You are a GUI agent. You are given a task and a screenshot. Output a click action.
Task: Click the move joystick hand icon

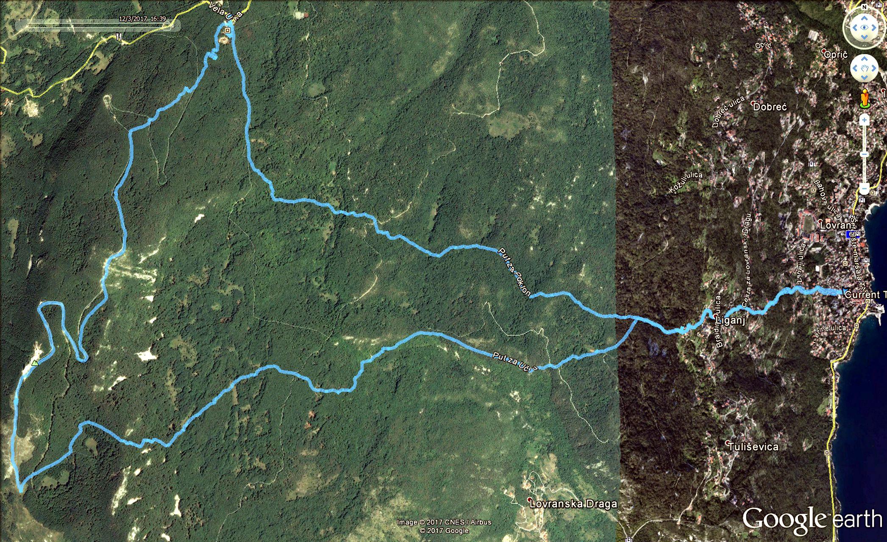click(x=865, y=68)
